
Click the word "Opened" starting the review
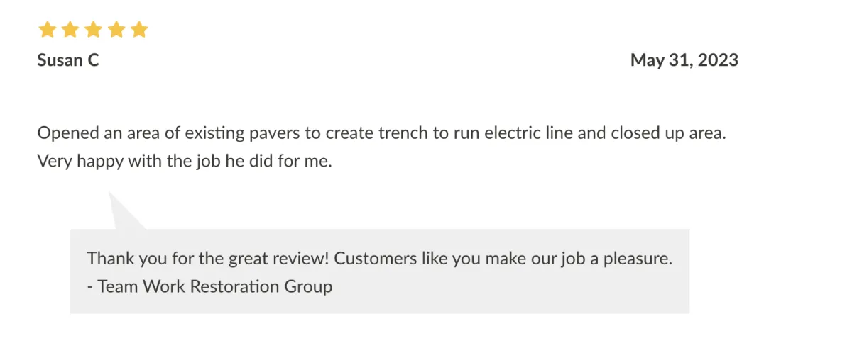click(x=63, y=133)
